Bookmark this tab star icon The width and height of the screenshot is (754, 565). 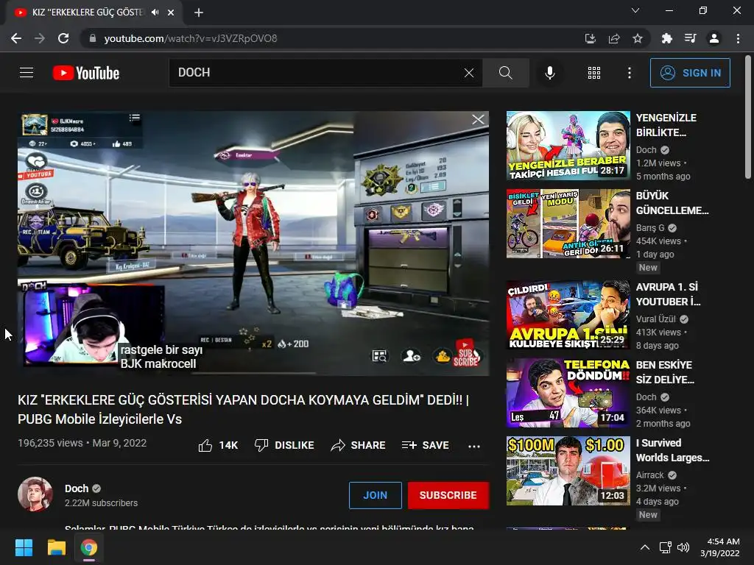pyautogui.click(x=638, y=38)
